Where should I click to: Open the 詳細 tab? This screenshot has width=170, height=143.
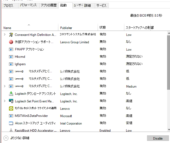[x=89, y=6]
